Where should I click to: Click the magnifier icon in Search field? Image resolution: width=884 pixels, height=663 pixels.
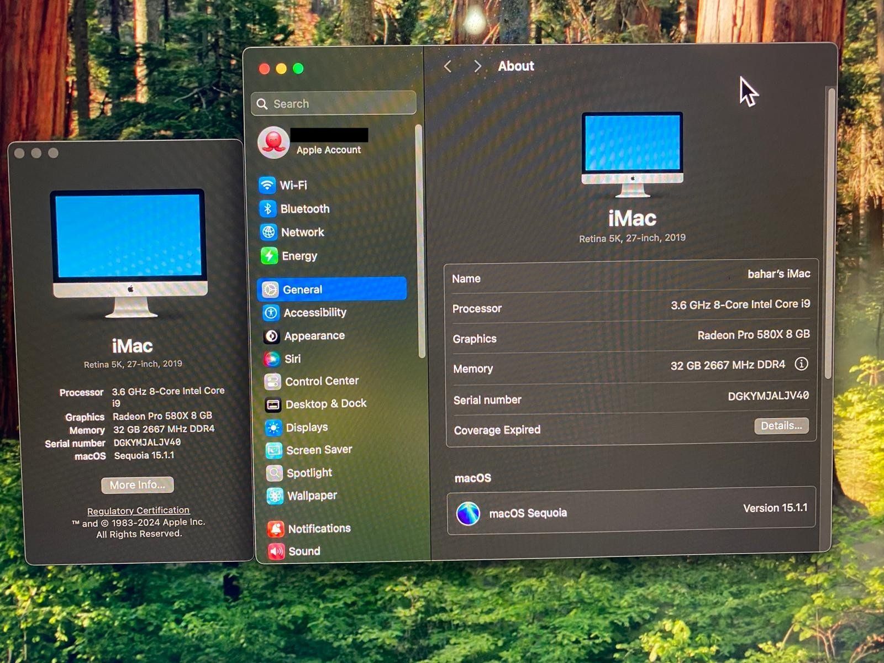click(262, 104)
